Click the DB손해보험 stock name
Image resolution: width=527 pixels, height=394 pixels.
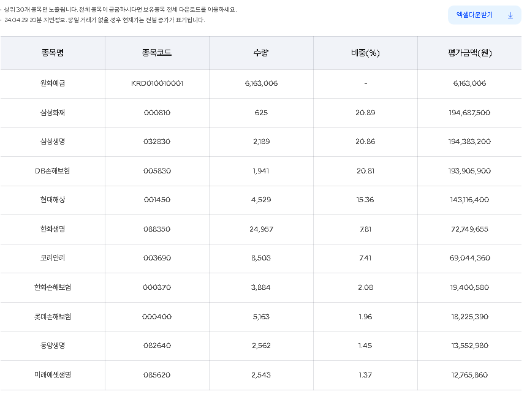pos(53,171)
